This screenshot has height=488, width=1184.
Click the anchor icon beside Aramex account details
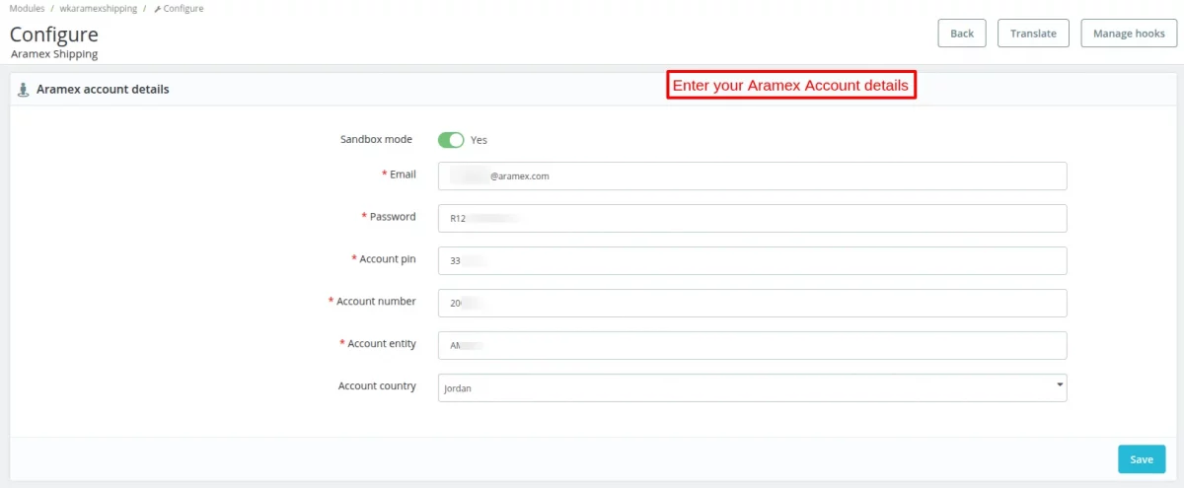(24, 89)
